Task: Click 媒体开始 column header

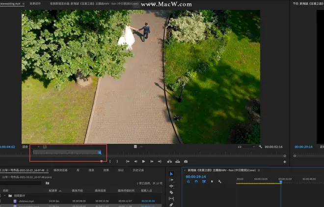Action: pos(77,191)
